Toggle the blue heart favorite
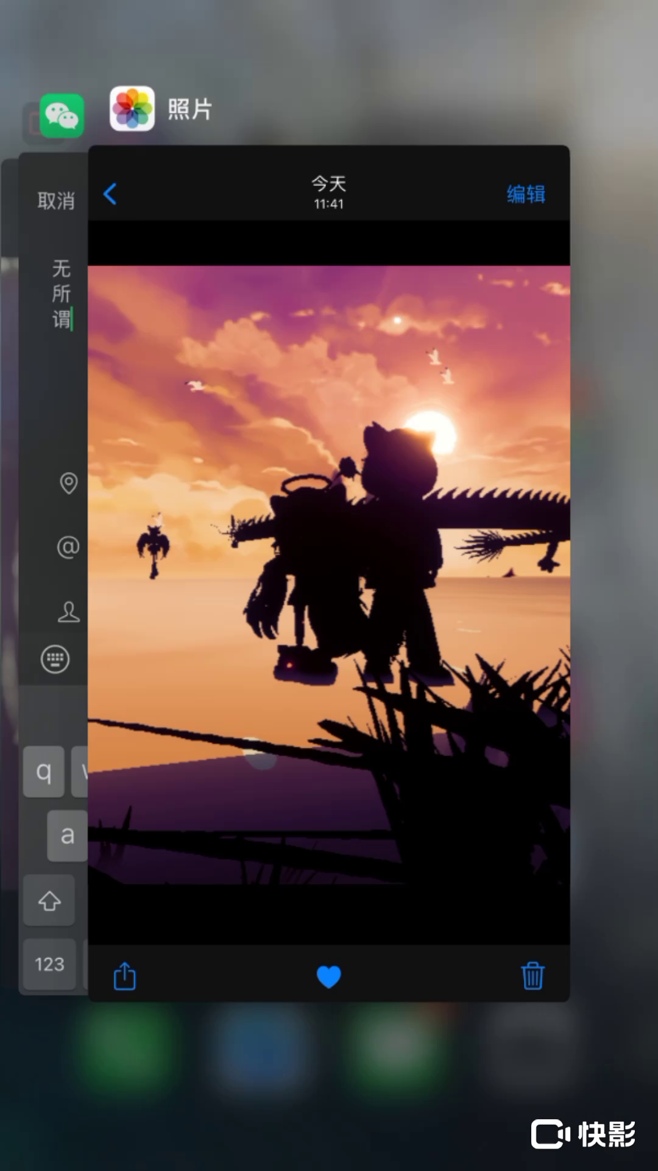 [329, 976]
